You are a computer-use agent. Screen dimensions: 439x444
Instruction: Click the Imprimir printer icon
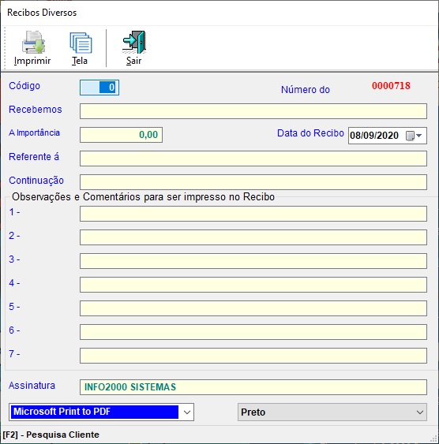tap(33, 43)
